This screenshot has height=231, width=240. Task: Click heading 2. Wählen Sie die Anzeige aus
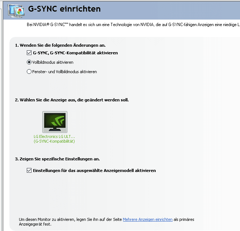tap(72, 100)
